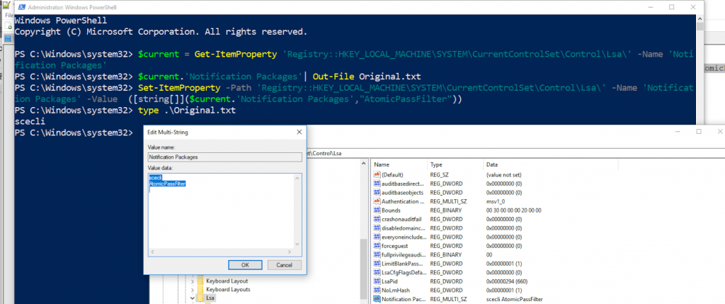Expand the Keyboard Layout tree node

pos(192,281)
